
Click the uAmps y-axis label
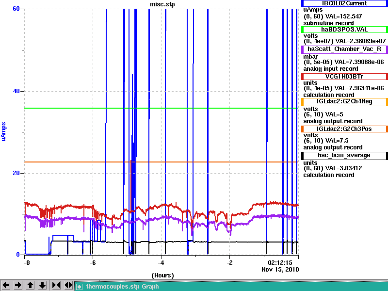(x=3, y=131)
